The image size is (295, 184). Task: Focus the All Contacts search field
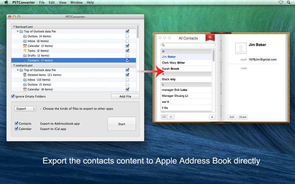[188, 45]
